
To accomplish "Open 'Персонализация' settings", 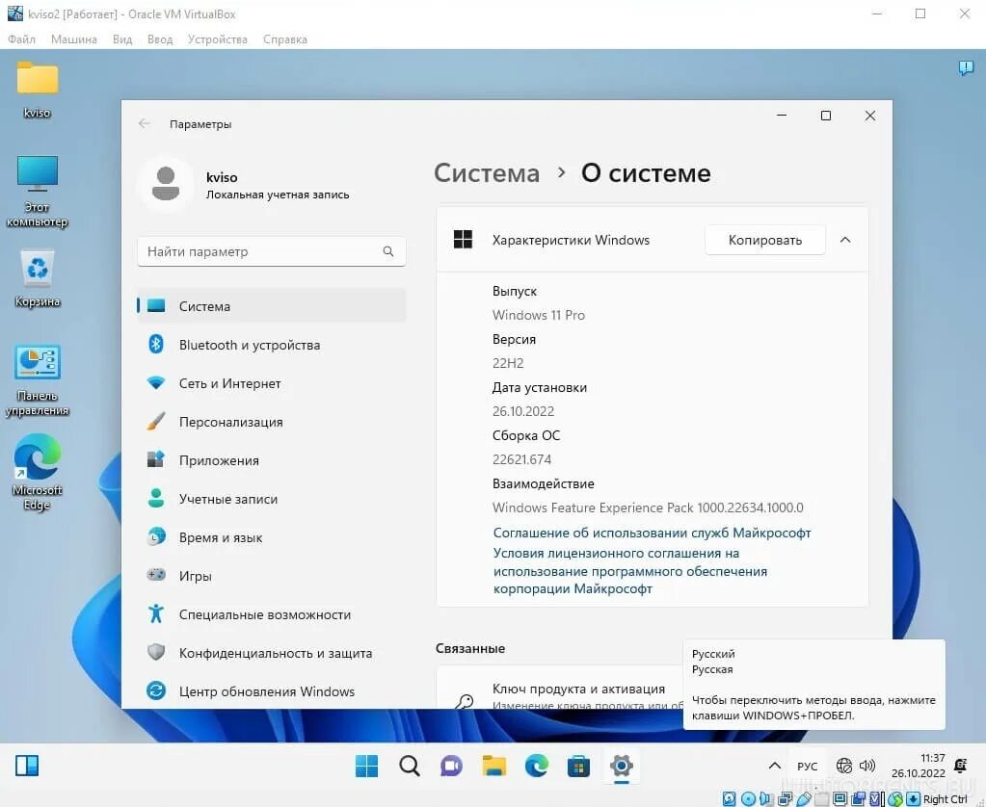I will pos(272,422).
